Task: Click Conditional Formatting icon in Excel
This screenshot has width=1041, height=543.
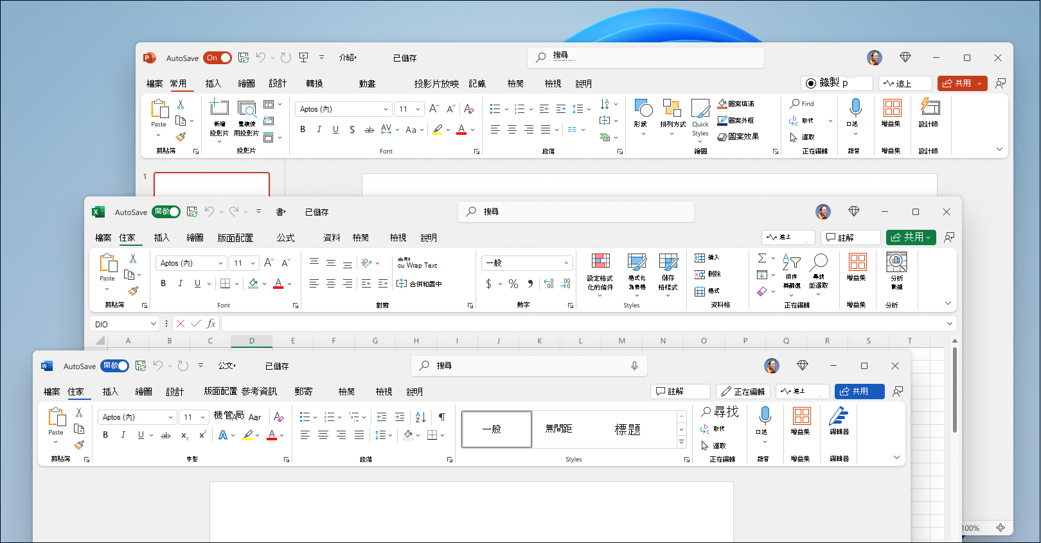Action: pyautogui.click(x=600, y=262)
